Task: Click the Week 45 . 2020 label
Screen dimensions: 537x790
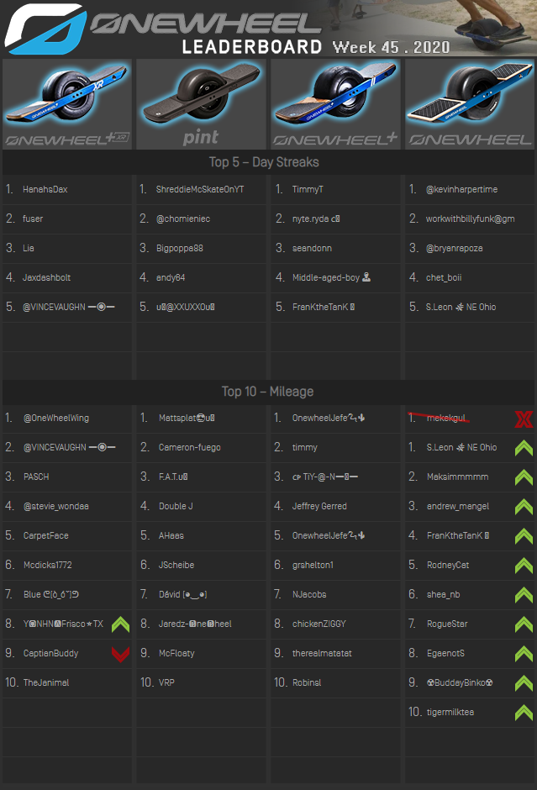Action: tap(391, 47)
